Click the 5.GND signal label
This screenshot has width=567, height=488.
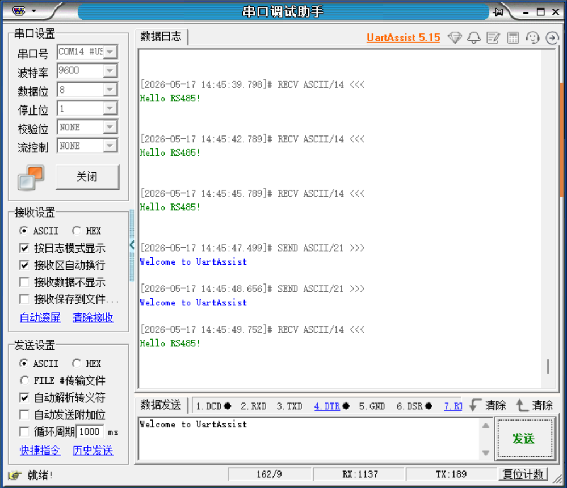(372, 406)
